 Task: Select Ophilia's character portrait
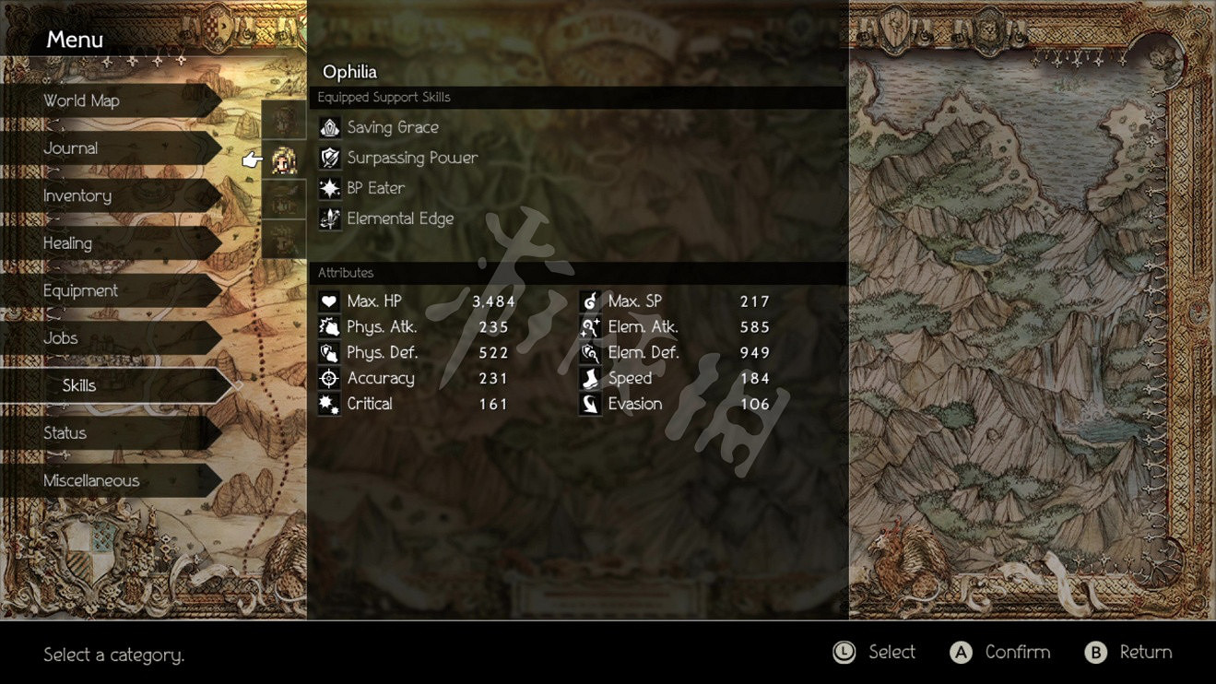[284, 161]
